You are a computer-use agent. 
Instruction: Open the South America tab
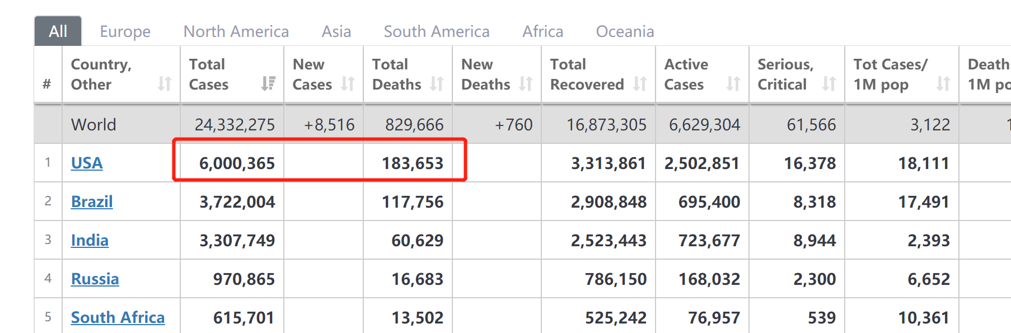437,31
